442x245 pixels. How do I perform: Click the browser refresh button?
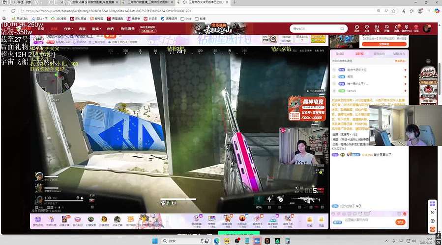[13, 11]
